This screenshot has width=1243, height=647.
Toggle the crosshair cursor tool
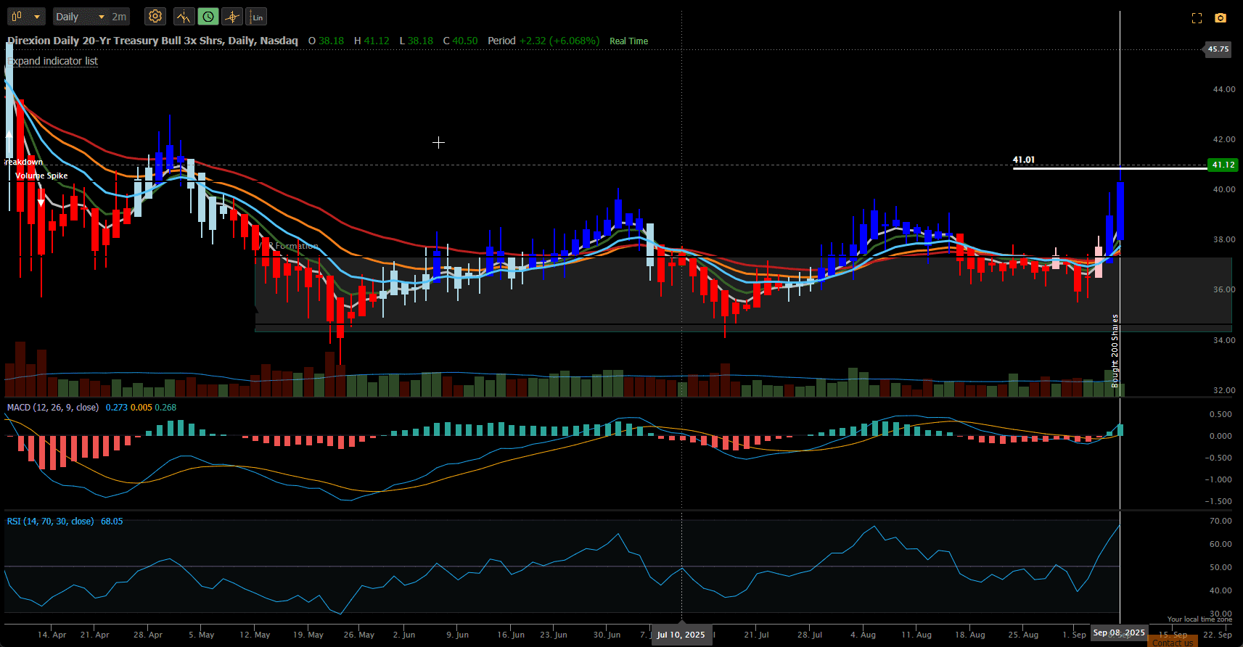tap(232, 17)
